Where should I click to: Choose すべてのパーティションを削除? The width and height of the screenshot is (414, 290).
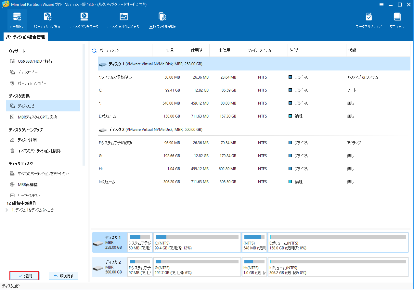(x=35, y=151)
